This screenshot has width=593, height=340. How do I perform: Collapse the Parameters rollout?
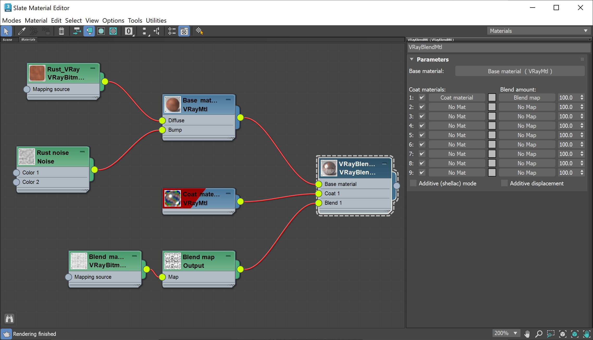click(x=412, y=59)
